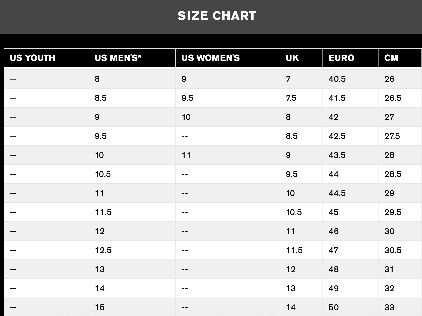The height and width of the screenshot is (316, 422).
Task: Select the US WOMEN'S column header
Action: pyautogui.click(x=228, y=58)
